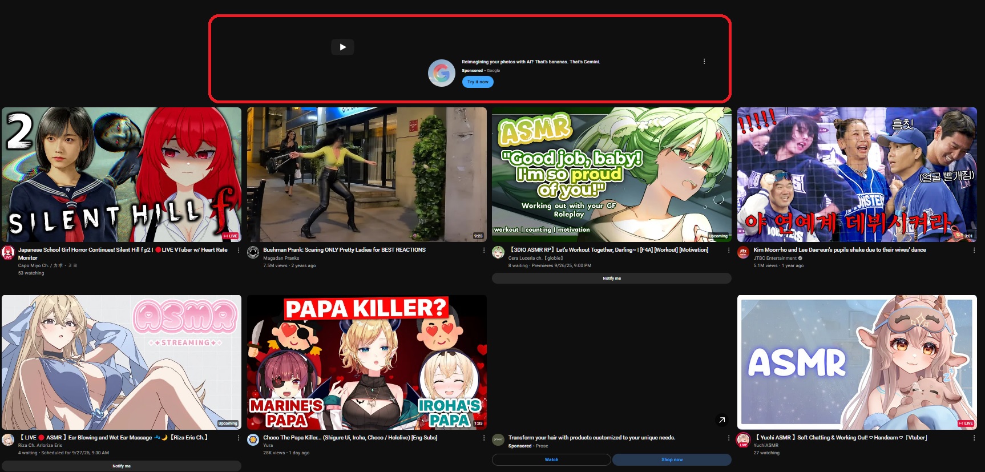Toggle Notify me for Riza Eris stream
This screenshot has width=985, height=472.
pos(121,466)
